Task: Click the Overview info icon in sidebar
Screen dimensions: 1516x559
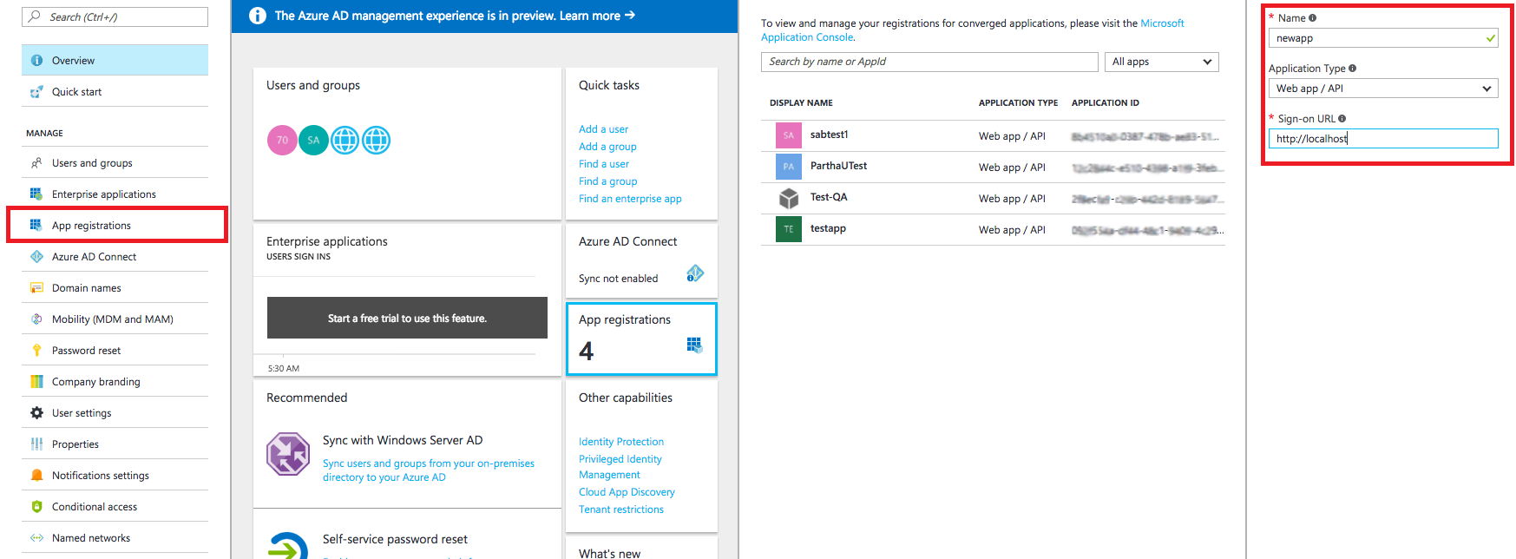Action: pos(36,61)
